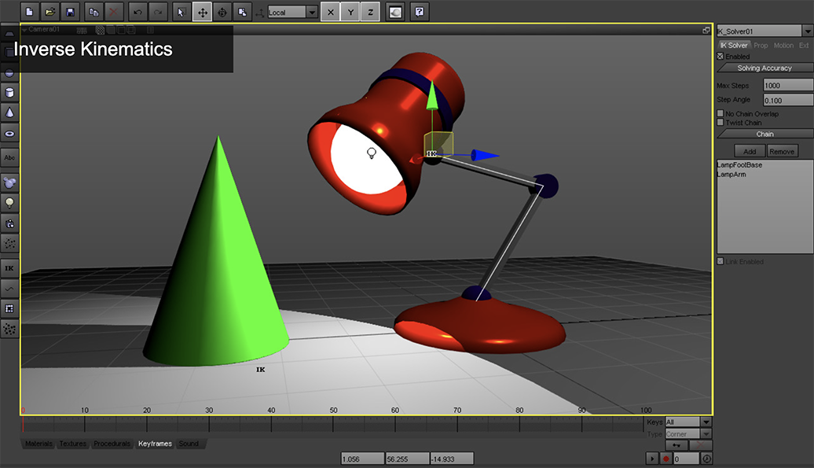Choose the Text 'Abc' tool
This screenshot has width=814, height=468.
9,157
